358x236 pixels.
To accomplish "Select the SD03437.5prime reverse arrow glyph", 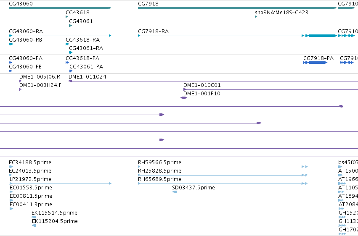I will (x=175, y=192).
